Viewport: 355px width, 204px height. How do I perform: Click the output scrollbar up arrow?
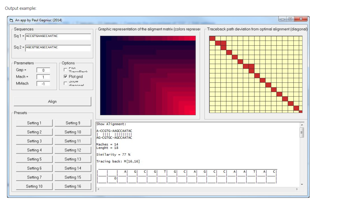pos(302,125)
